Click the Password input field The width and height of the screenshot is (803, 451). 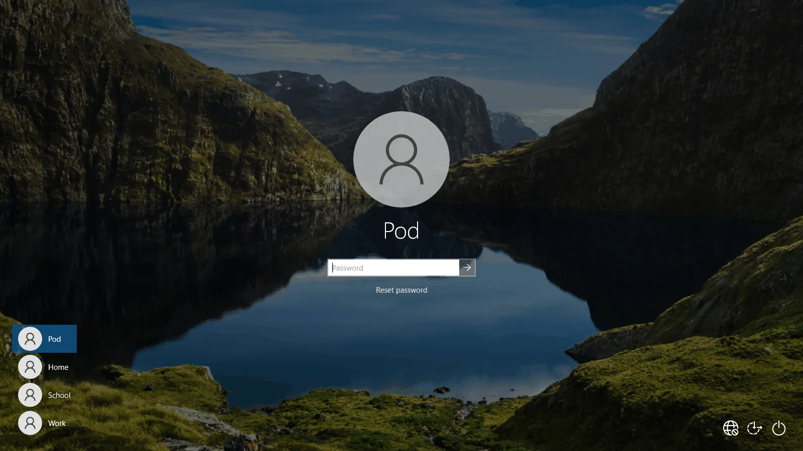pyautogui.click(x=393, y=268)
